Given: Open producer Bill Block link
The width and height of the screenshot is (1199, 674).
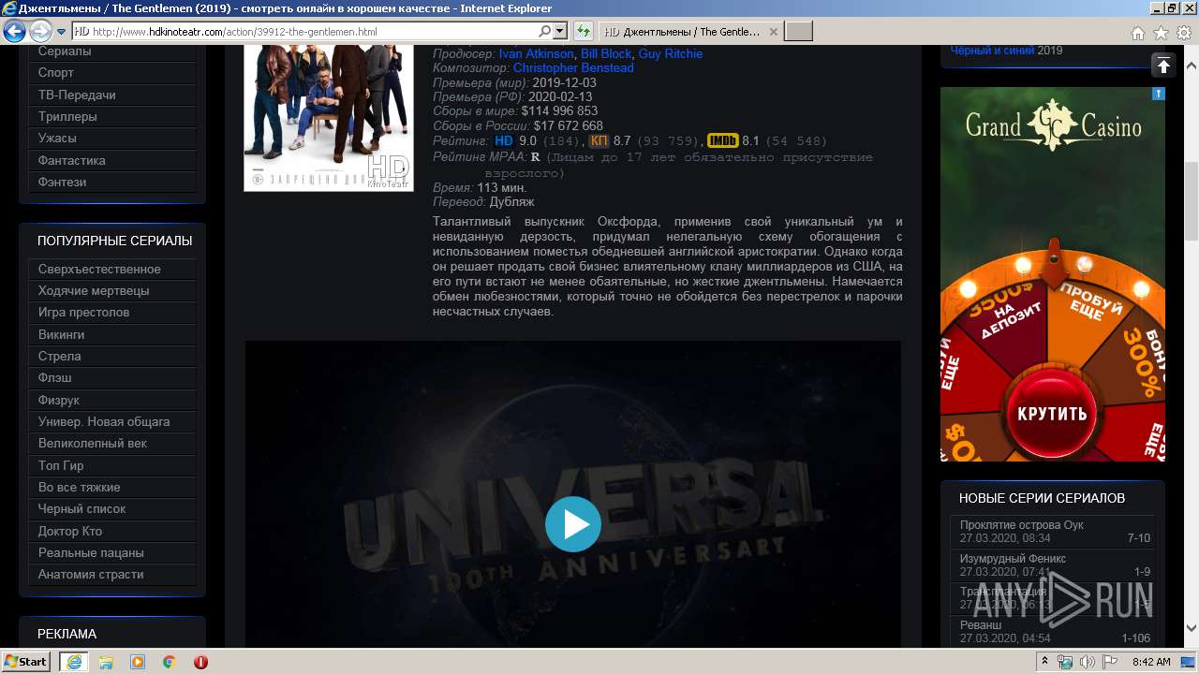Looking at the screenshot, I should point(606,53).
